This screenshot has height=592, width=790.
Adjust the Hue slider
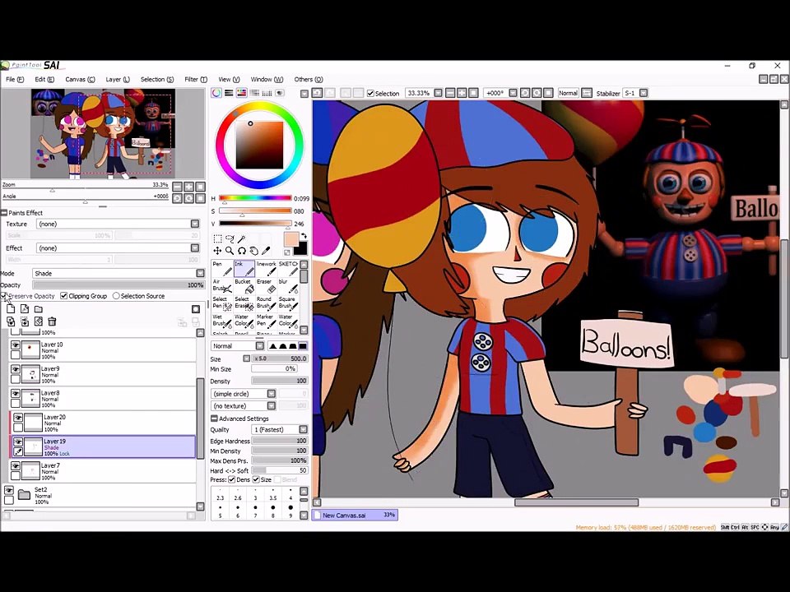click(x=255, y=198)
